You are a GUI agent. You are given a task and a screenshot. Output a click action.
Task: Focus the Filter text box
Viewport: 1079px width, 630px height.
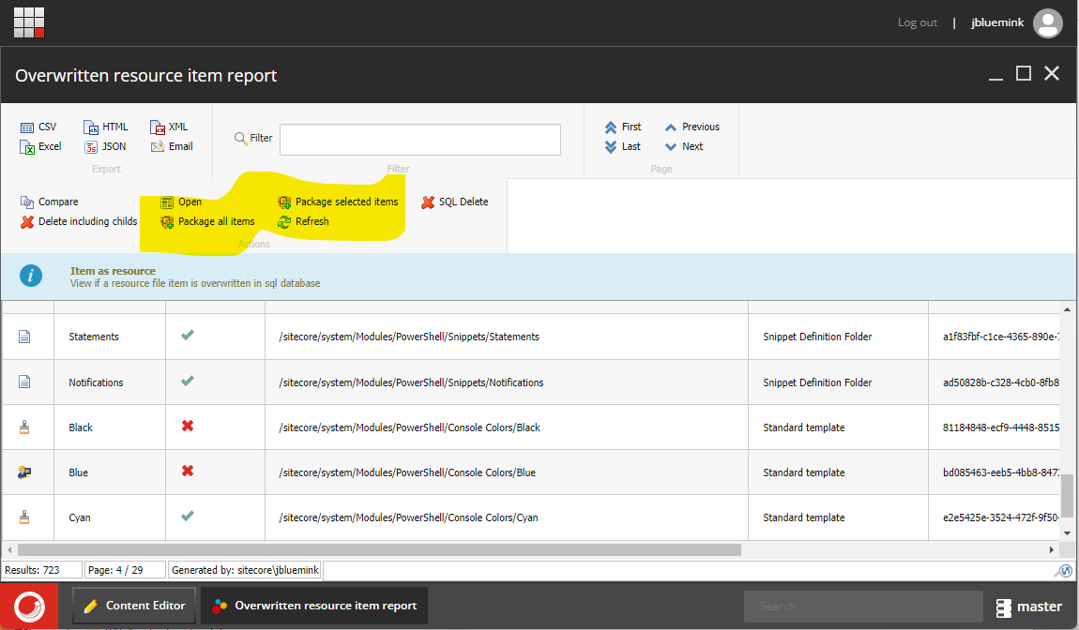point(419,140)
